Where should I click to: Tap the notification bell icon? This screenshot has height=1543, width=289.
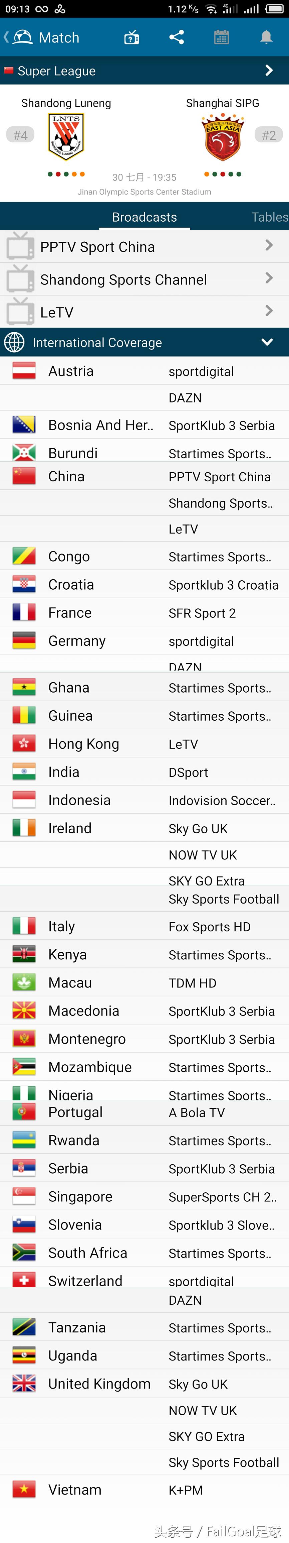266,37
